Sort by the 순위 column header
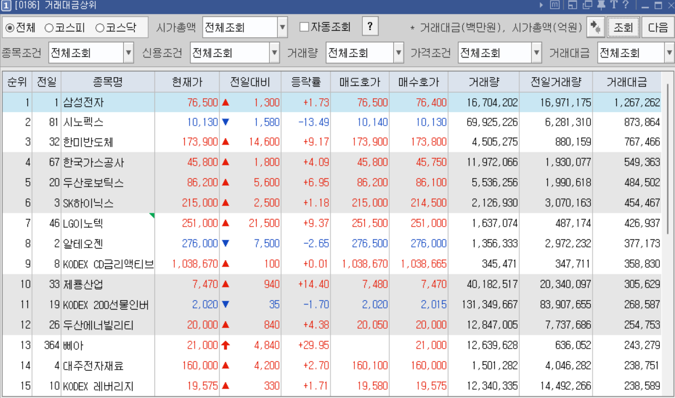675x398 pixels. [17, 82]
